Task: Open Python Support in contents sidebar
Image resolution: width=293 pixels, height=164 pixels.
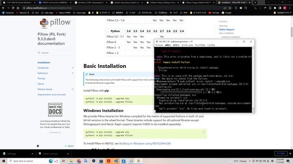Action: click(227, 30)
